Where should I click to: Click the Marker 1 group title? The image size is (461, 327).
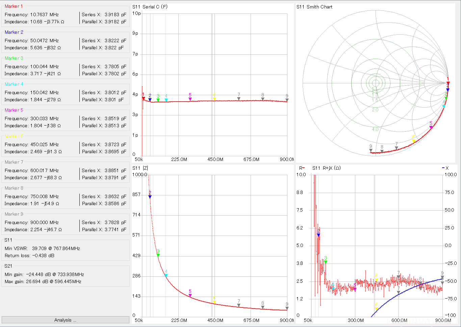[14, 6]
